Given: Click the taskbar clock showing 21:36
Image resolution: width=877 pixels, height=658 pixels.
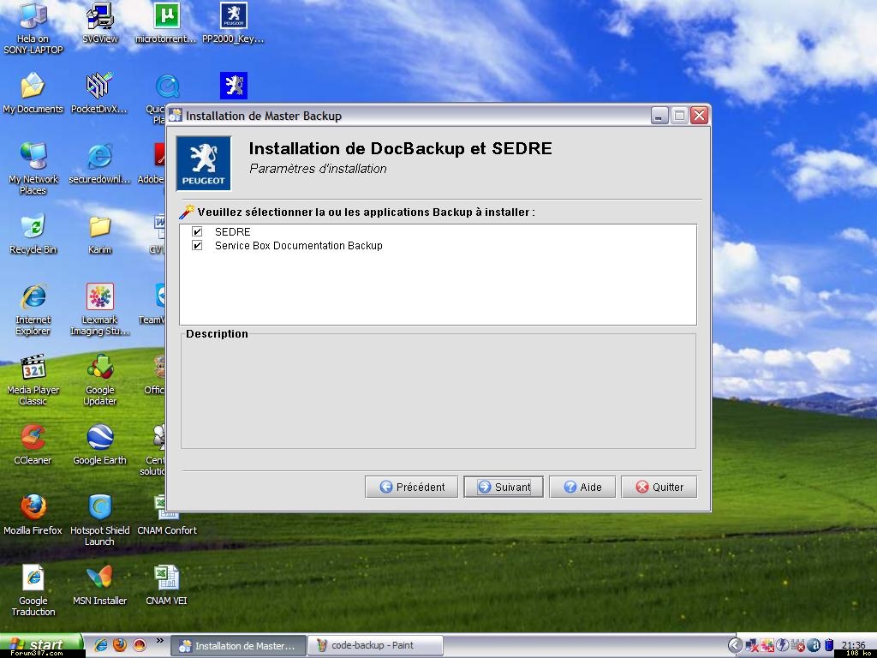Looking at the screenshot, I should point(853,645).
